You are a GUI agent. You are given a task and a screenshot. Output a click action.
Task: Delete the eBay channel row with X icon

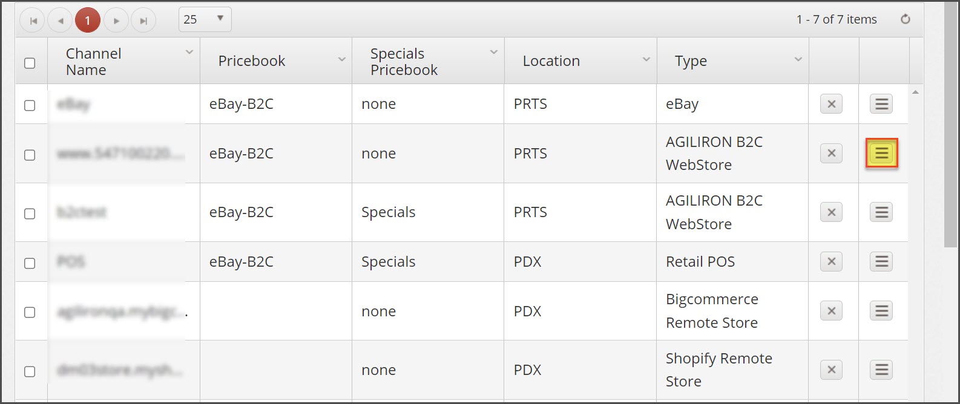831,104
